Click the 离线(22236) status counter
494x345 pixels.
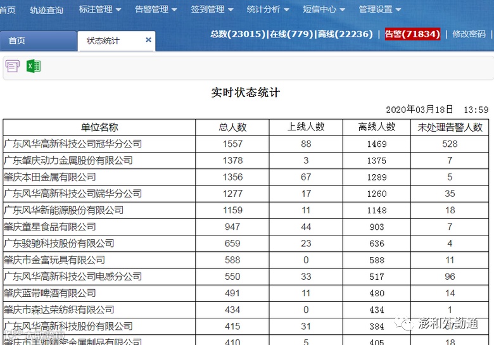point(345,34)
